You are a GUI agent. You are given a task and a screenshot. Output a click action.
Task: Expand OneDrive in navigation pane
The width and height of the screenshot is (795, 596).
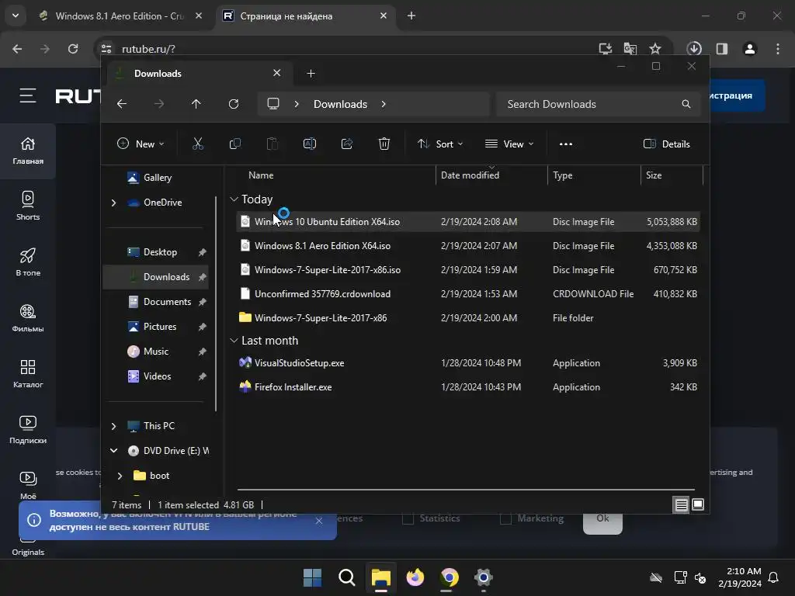113,203
